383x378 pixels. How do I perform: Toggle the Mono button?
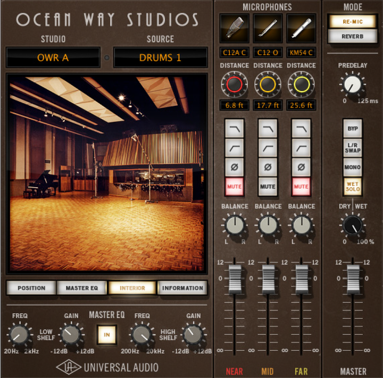tap(353, 167)
